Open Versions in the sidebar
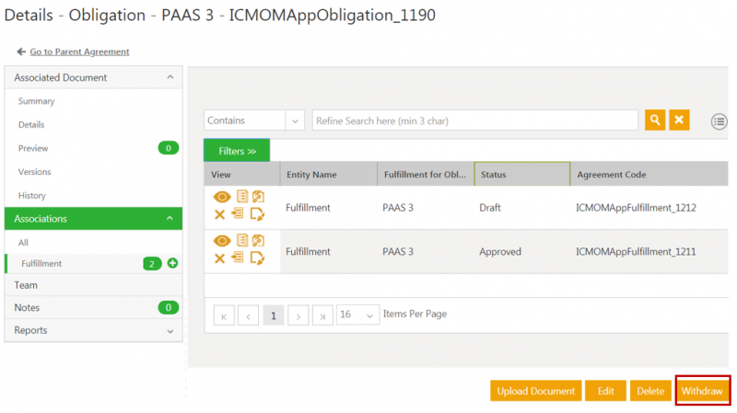Viewport: 737px width, 413px height. pyautogui.click(x=35, y=172)
